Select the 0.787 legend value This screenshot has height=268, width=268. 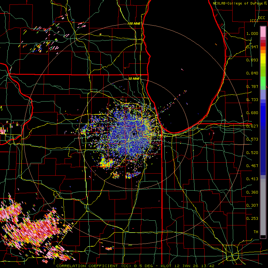[252, 86]
